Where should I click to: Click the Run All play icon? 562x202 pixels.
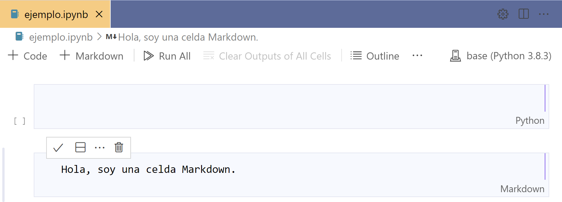tap(148, 56)
